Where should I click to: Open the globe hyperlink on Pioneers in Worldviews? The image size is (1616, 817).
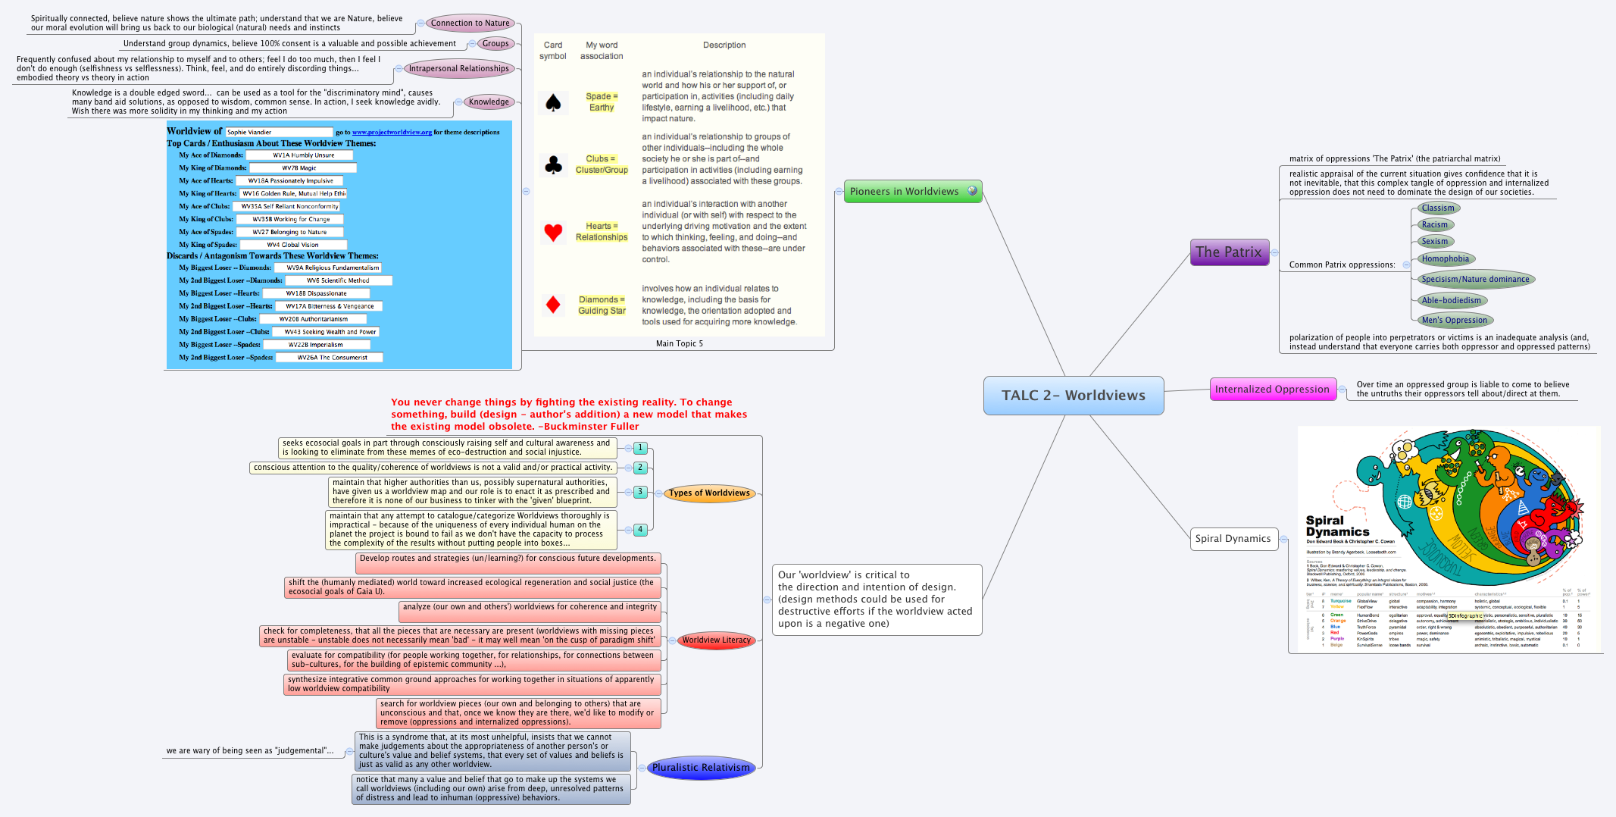pos(972,191)
